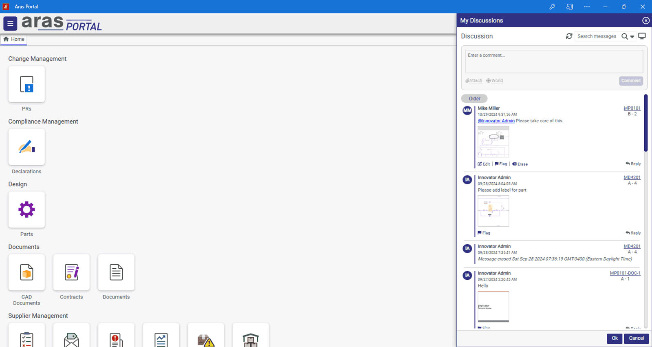
Task: Flag Mike Miller's message
Action: (501, 164)
